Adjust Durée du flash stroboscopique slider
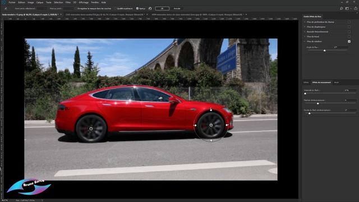Screen dimensions: 359x202 pyautogui.click(x=309, y=113)
